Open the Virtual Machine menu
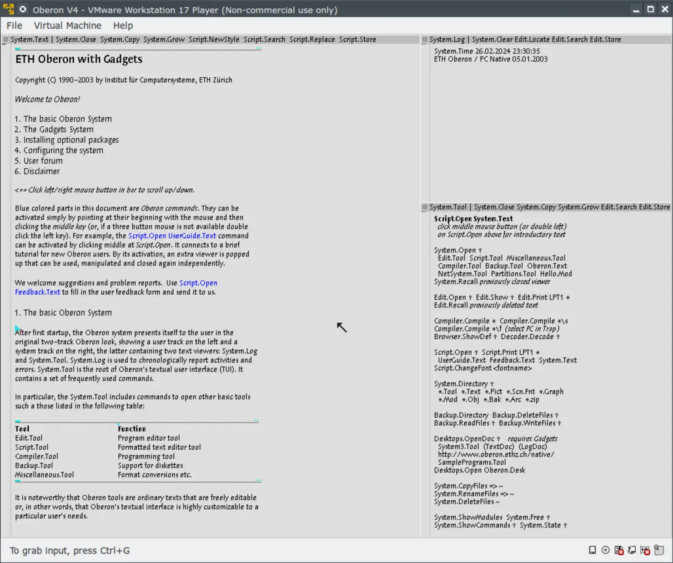The width and height of the screenshot is (673, 563). coord(67,25)
